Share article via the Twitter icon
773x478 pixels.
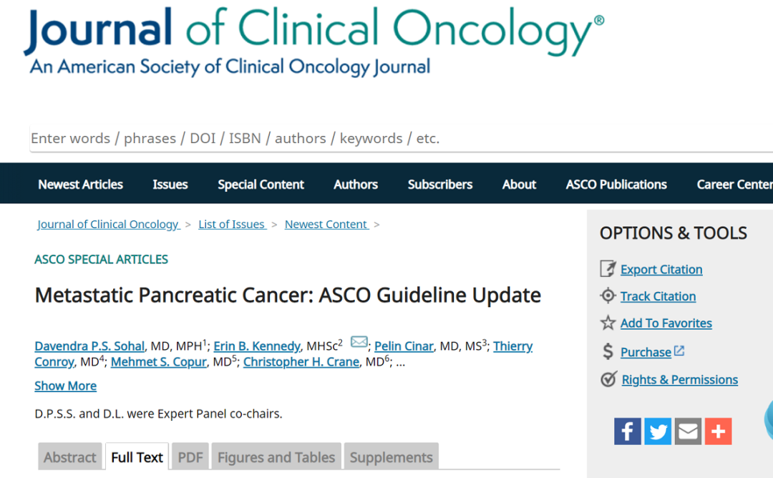click(x=658, y=431)
